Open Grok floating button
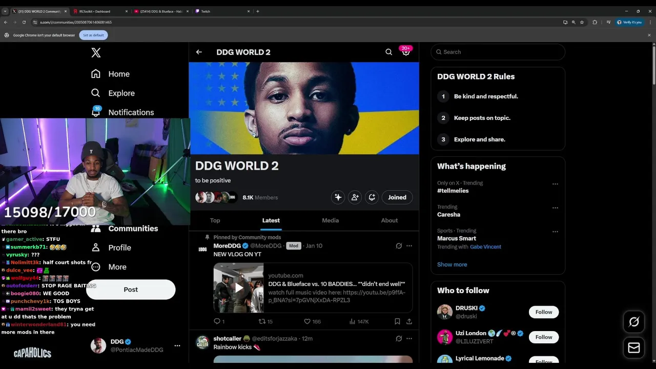This screenshot has width=656, height=369. point(634,322)
